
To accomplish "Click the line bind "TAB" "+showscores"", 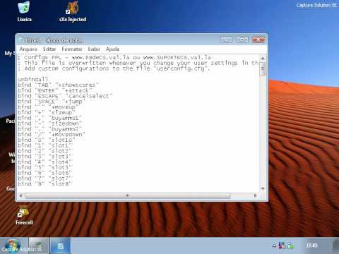I will [59, 85].
